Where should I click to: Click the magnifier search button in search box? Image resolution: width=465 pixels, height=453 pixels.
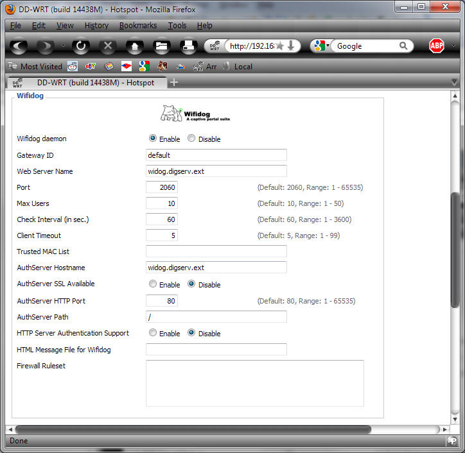(403, 46)
